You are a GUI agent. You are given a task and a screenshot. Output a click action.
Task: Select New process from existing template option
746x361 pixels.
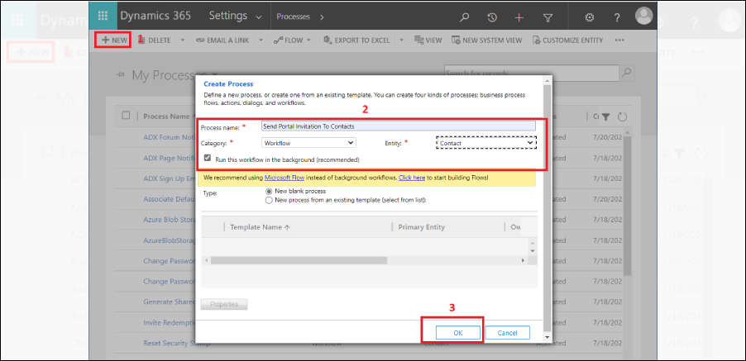click(268, 199)
